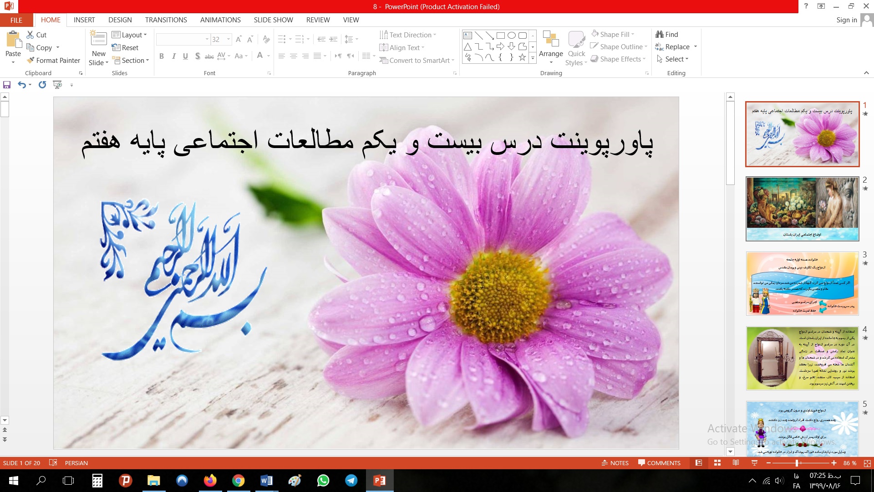This screenshot has height=492, width=874.
Task: Open the font size dropdown
Action: coord(229,39)
